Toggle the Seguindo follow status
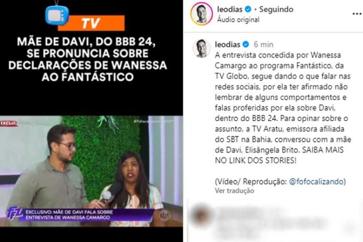The image size is (363, 242). [276, 9]
